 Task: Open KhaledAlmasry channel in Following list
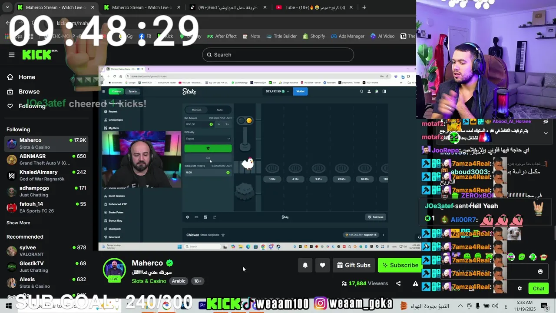tap(46, 175)
